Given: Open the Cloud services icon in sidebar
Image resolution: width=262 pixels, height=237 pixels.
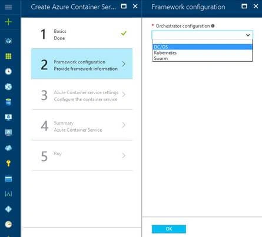Looking at the screenshot, I should tap(8, 148).
